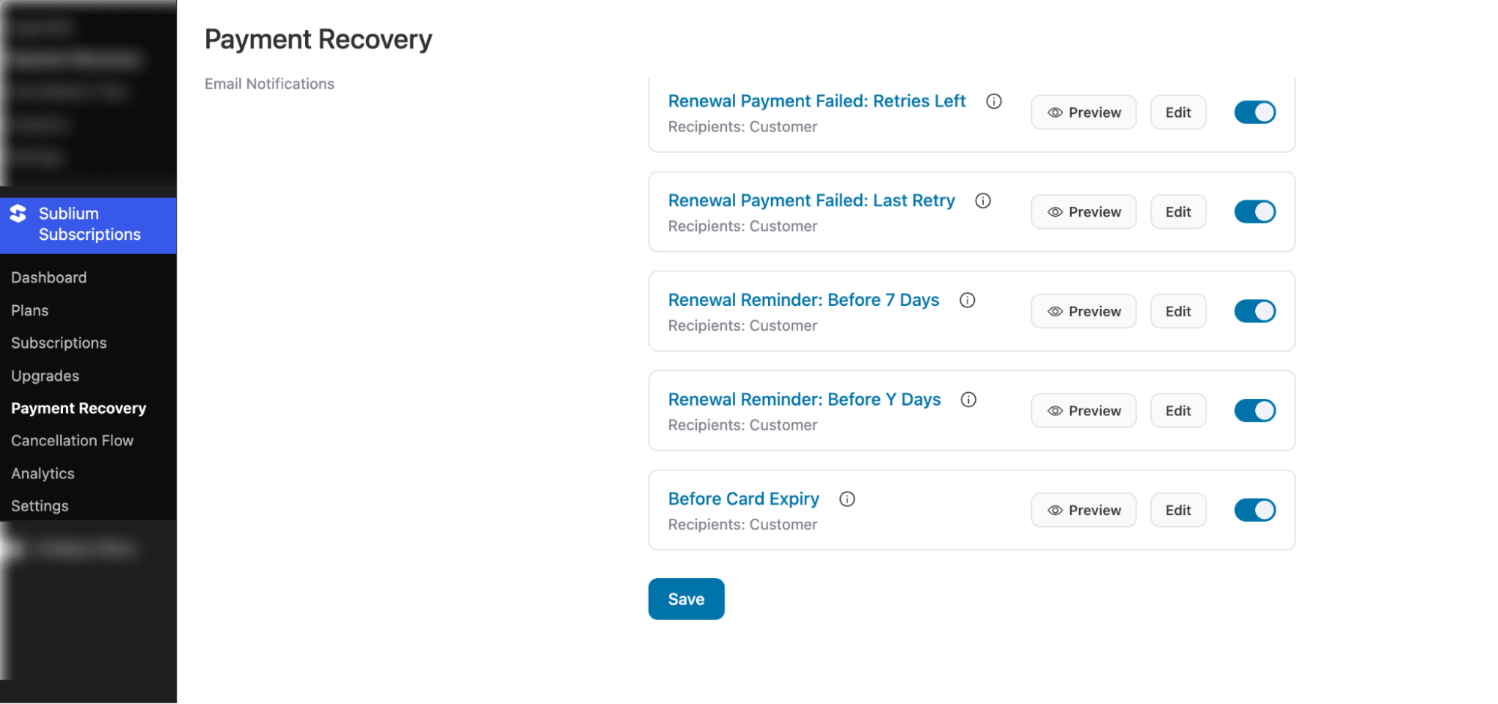Image resolution: width=1498 pixels, height=704 pixels.
Task: Edit the Before Y Days reminder email
Action: pos(1177,410)
